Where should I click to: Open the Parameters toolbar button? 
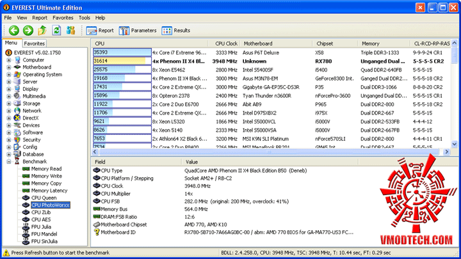pos(138,31)
